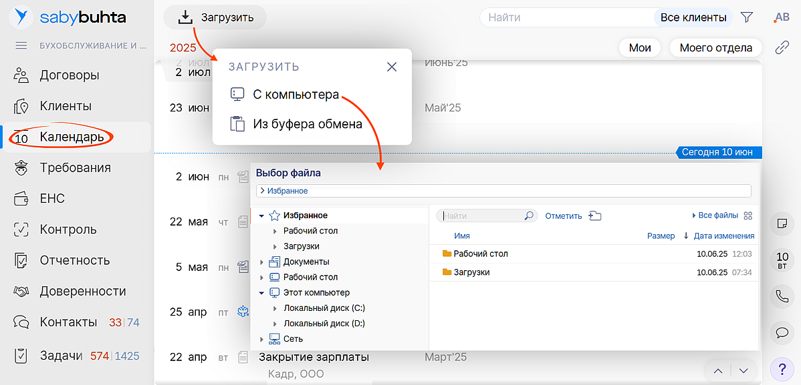The height and width of the screenshot is (385, 801).
Task: Toggle the hamburger sidebar menu
Action: [x=21, y=45]
